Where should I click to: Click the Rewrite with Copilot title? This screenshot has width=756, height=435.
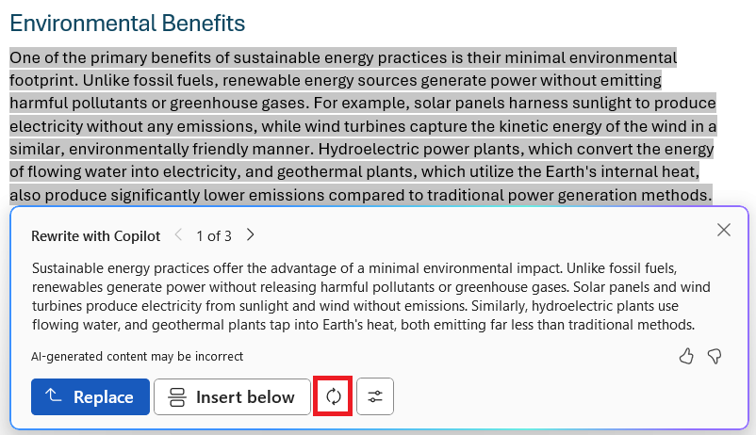pyautogui.click(x=95, y=236)
